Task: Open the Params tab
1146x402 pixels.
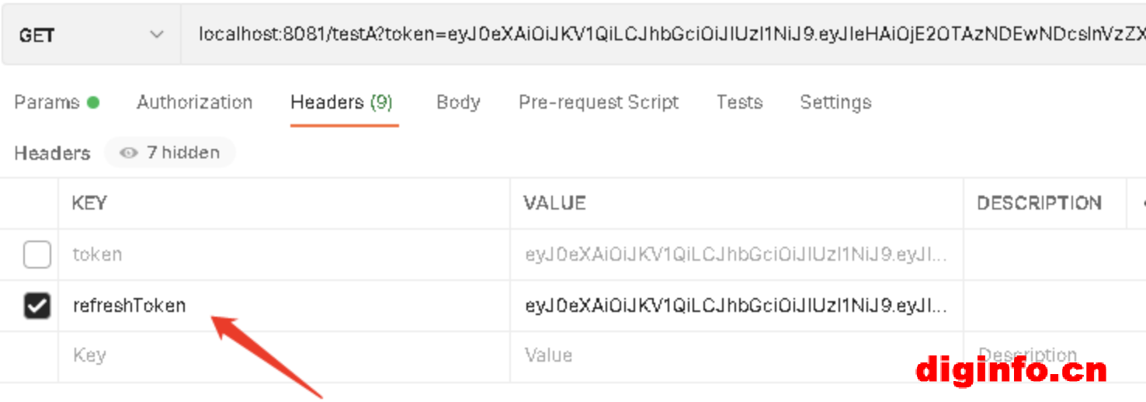Action: click(x=47, y=102)
